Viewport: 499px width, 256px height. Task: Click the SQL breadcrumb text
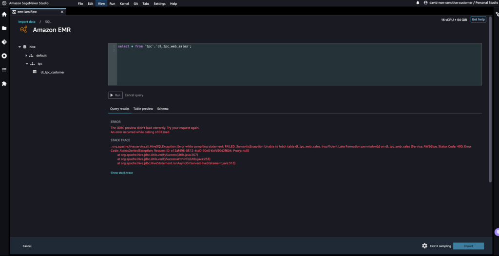coord(48,21)
